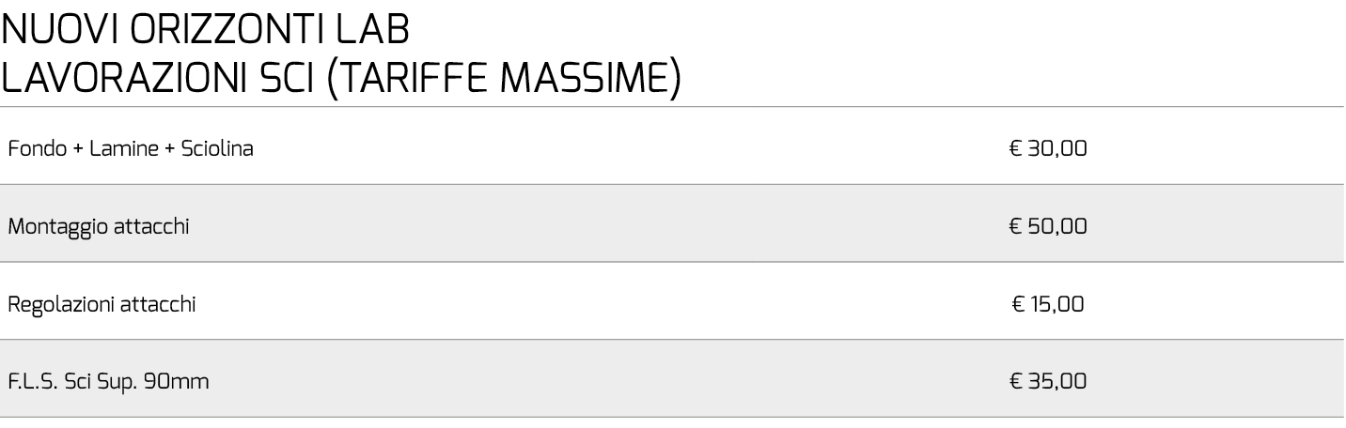Screen dimensions: 1346x428
Task: Select the LAVORAZIONI SCI heading text
Action: [159, 77]
